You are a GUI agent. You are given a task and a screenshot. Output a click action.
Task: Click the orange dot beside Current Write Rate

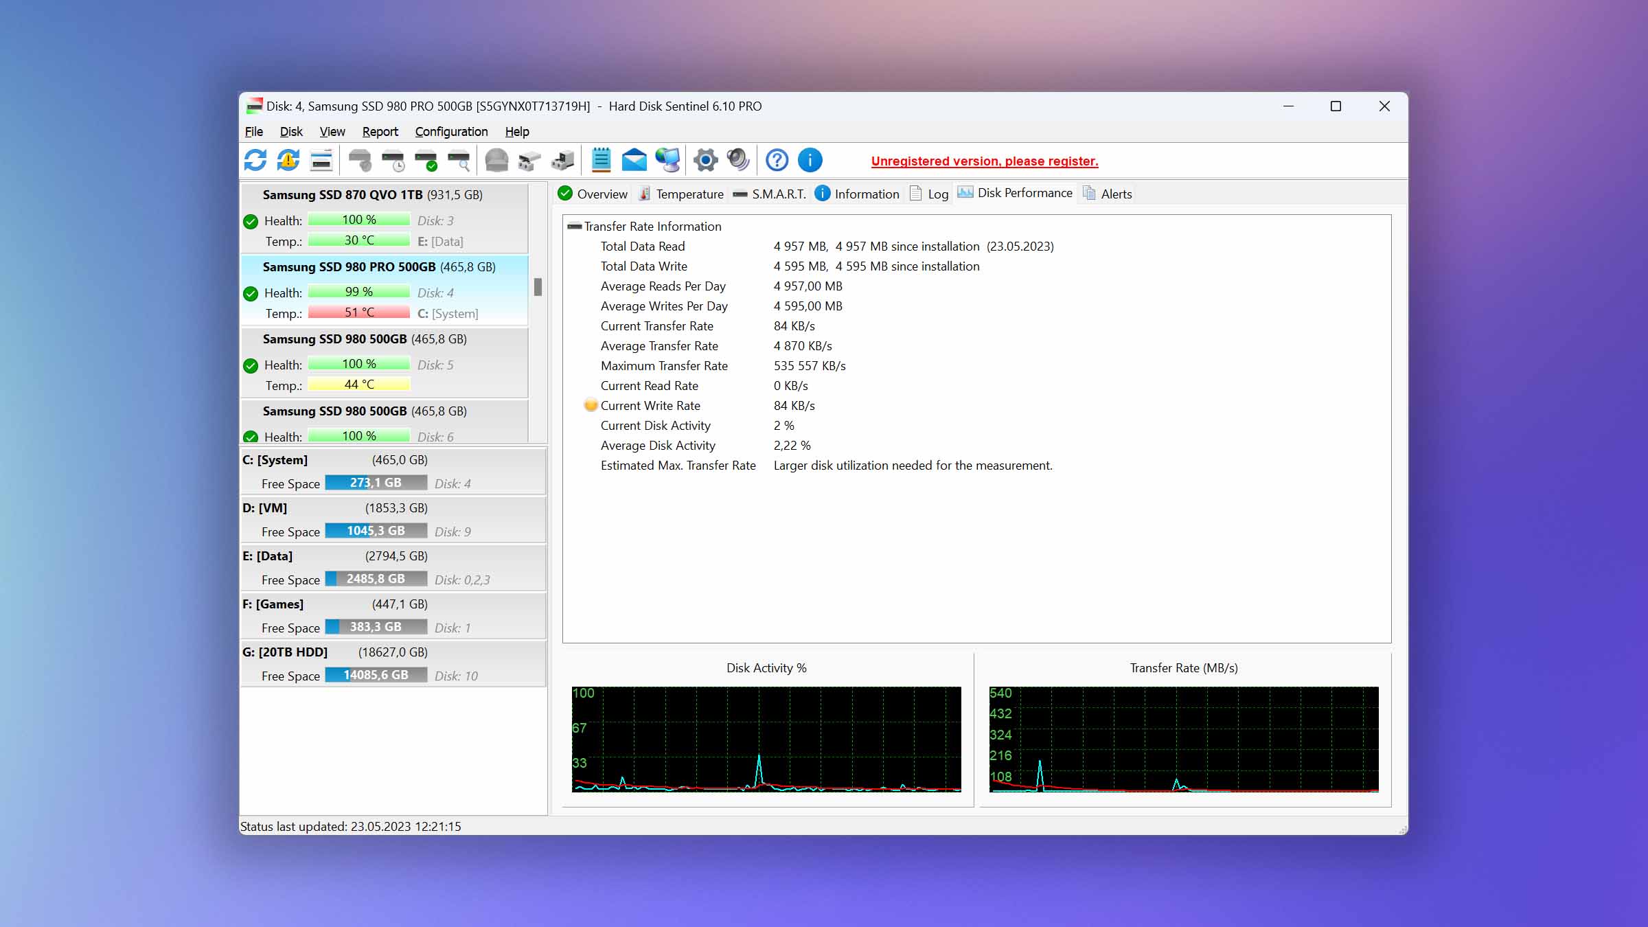click(x=591, y=405)
